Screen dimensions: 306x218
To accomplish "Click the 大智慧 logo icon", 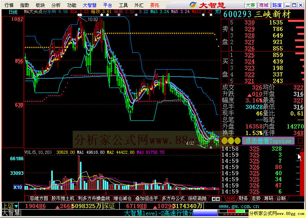I will (x=193, y=5).
